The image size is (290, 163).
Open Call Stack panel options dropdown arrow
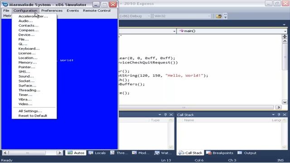(273, 115)
